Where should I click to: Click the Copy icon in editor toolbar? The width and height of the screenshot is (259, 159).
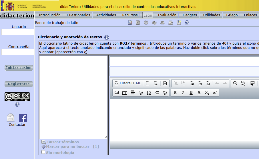tap(183, 83)
